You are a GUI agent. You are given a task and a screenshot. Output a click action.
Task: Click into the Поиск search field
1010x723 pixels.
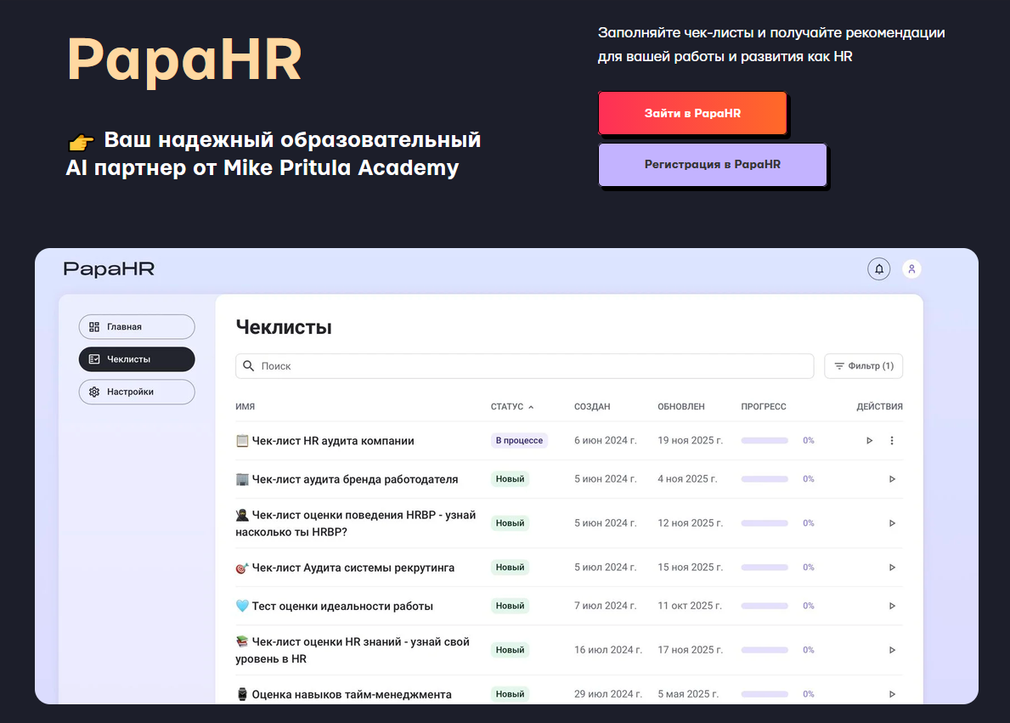pos(524,366)
